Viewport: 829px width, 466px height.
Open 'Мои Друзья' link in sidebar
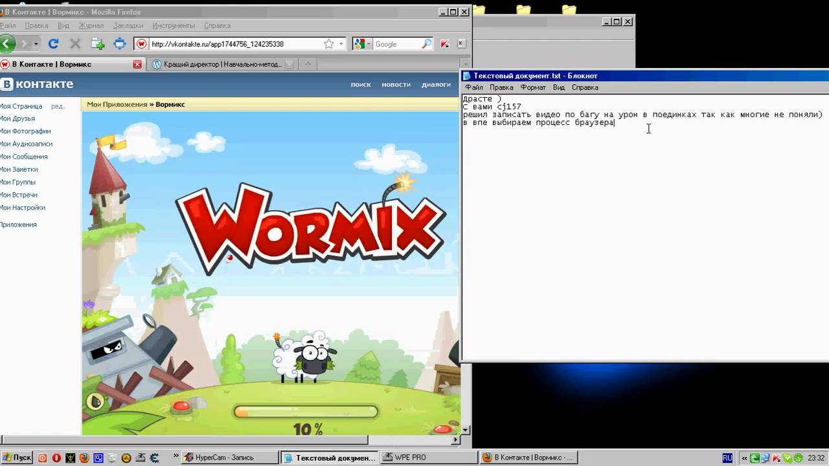[x=17, y=118]
